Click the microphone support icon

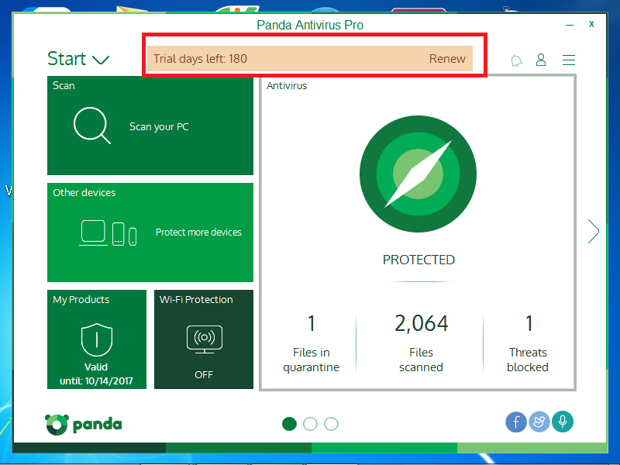(x=563, y=422)
